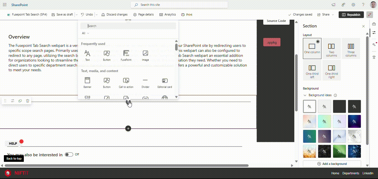378x179 pixels.
Task: Open the Toolbox icon in the right rail
Action: pos(374,24)
